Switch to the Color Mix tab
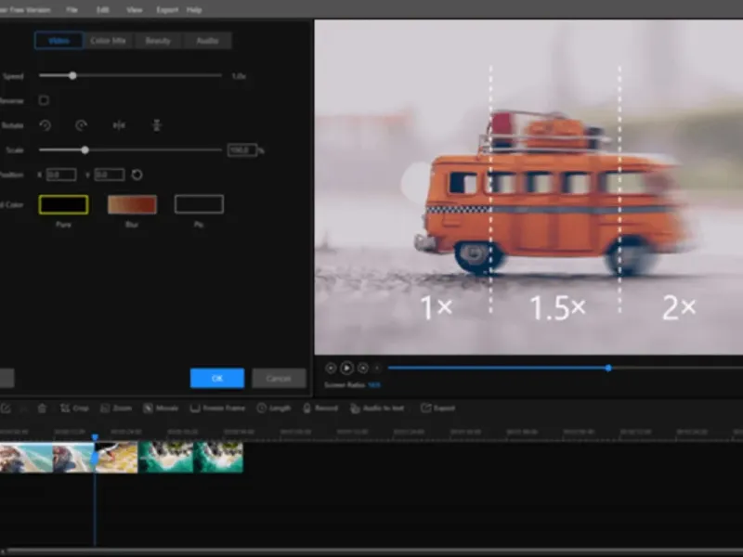This screenshot has width=743, height=557. tap(109, 41)
